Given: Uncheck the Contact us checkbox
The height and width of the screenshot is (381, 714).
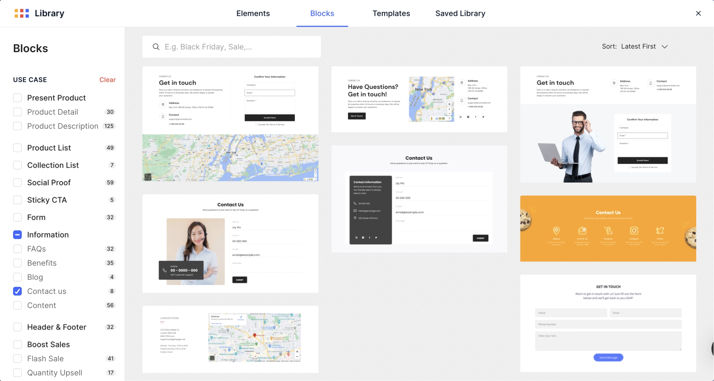Looking at the screenshot, I should click(x=17, y=291).
